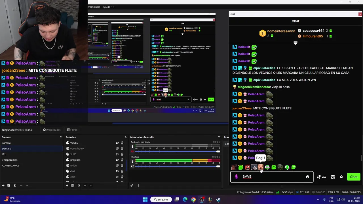Image resolution: width=363 pixels, height=204 pixels.
Task: Unmute Audio del escritorio
Action: tap(132, 151)
